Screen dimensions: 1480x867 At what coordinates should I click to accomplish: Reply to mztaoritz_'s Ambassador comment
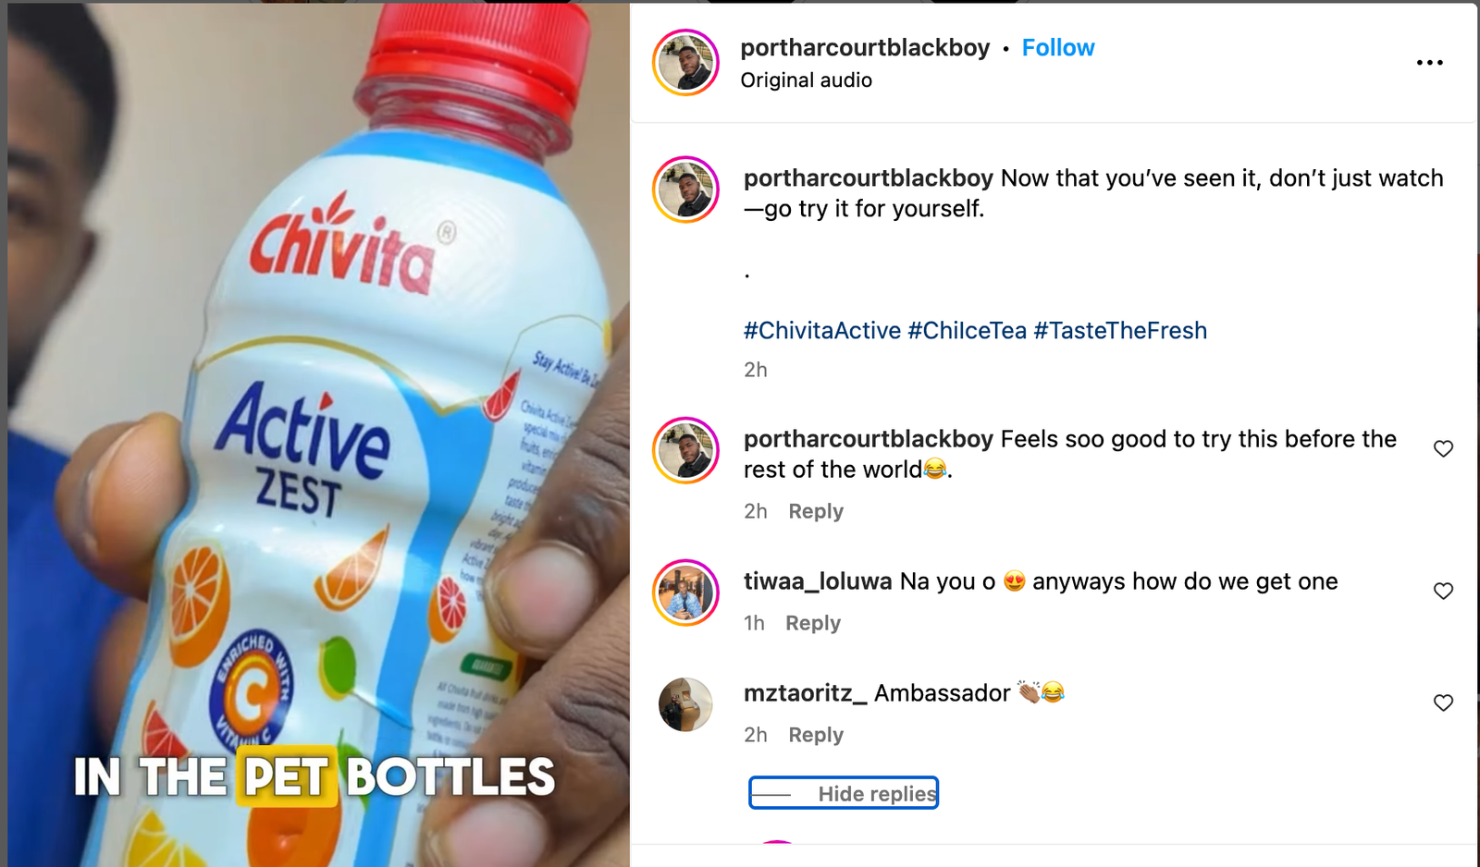(816, 735)
